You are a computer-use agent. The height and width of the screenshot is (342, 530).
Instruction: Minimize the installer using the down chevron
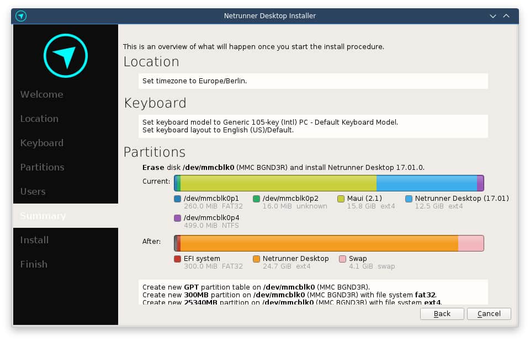click(x=493, y=16)
